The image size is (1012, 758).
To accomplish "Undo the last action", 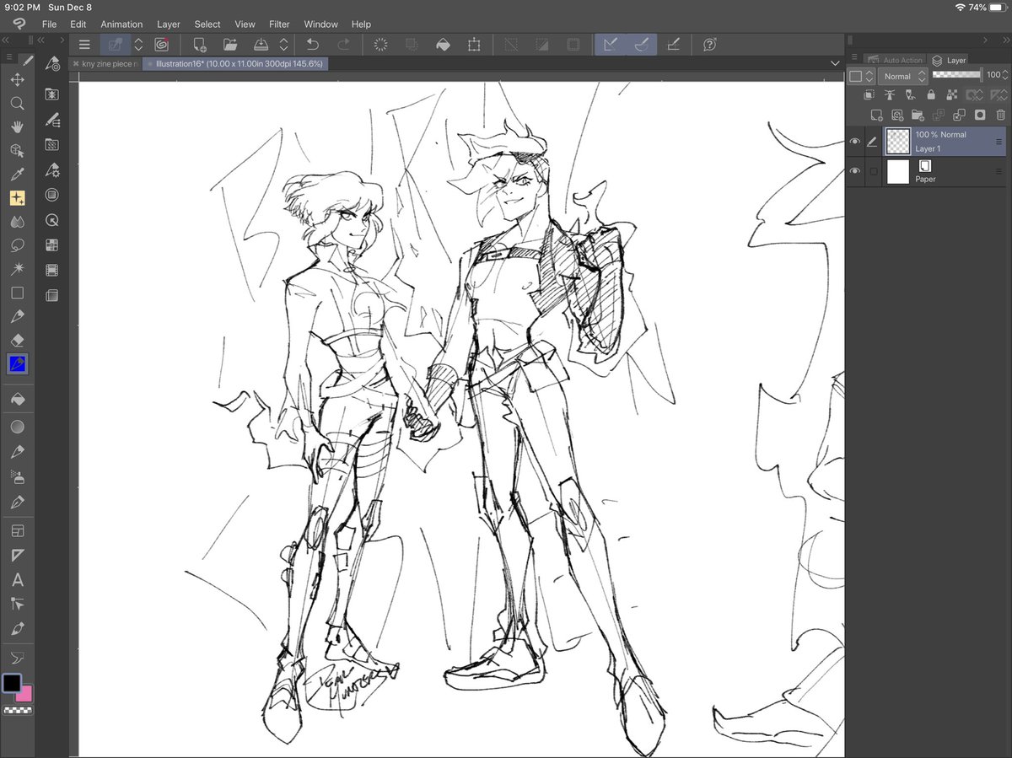I will coord(313,45).
